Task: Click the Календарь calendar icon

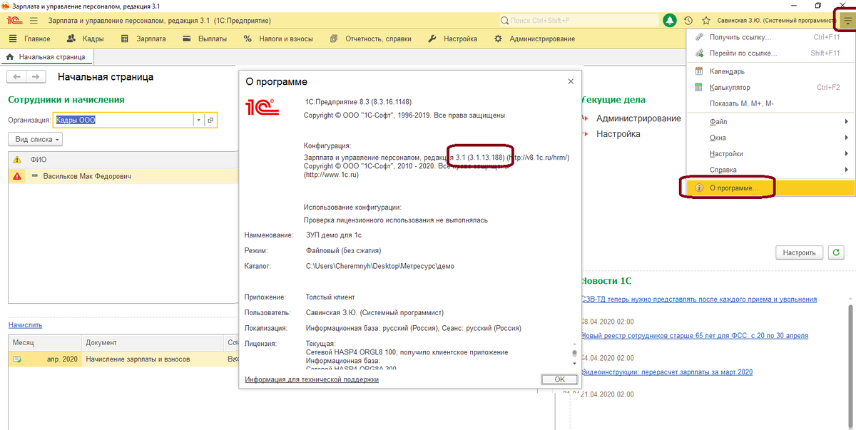Action: [699, 71]
